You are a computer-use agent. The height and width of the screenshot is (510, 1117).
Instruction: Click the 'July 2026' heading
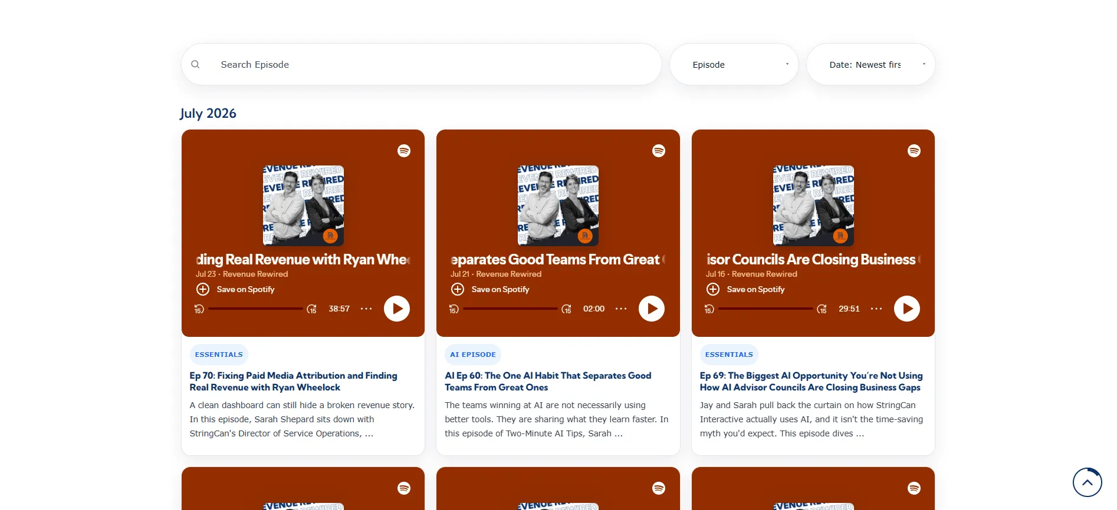click(208, 113)
